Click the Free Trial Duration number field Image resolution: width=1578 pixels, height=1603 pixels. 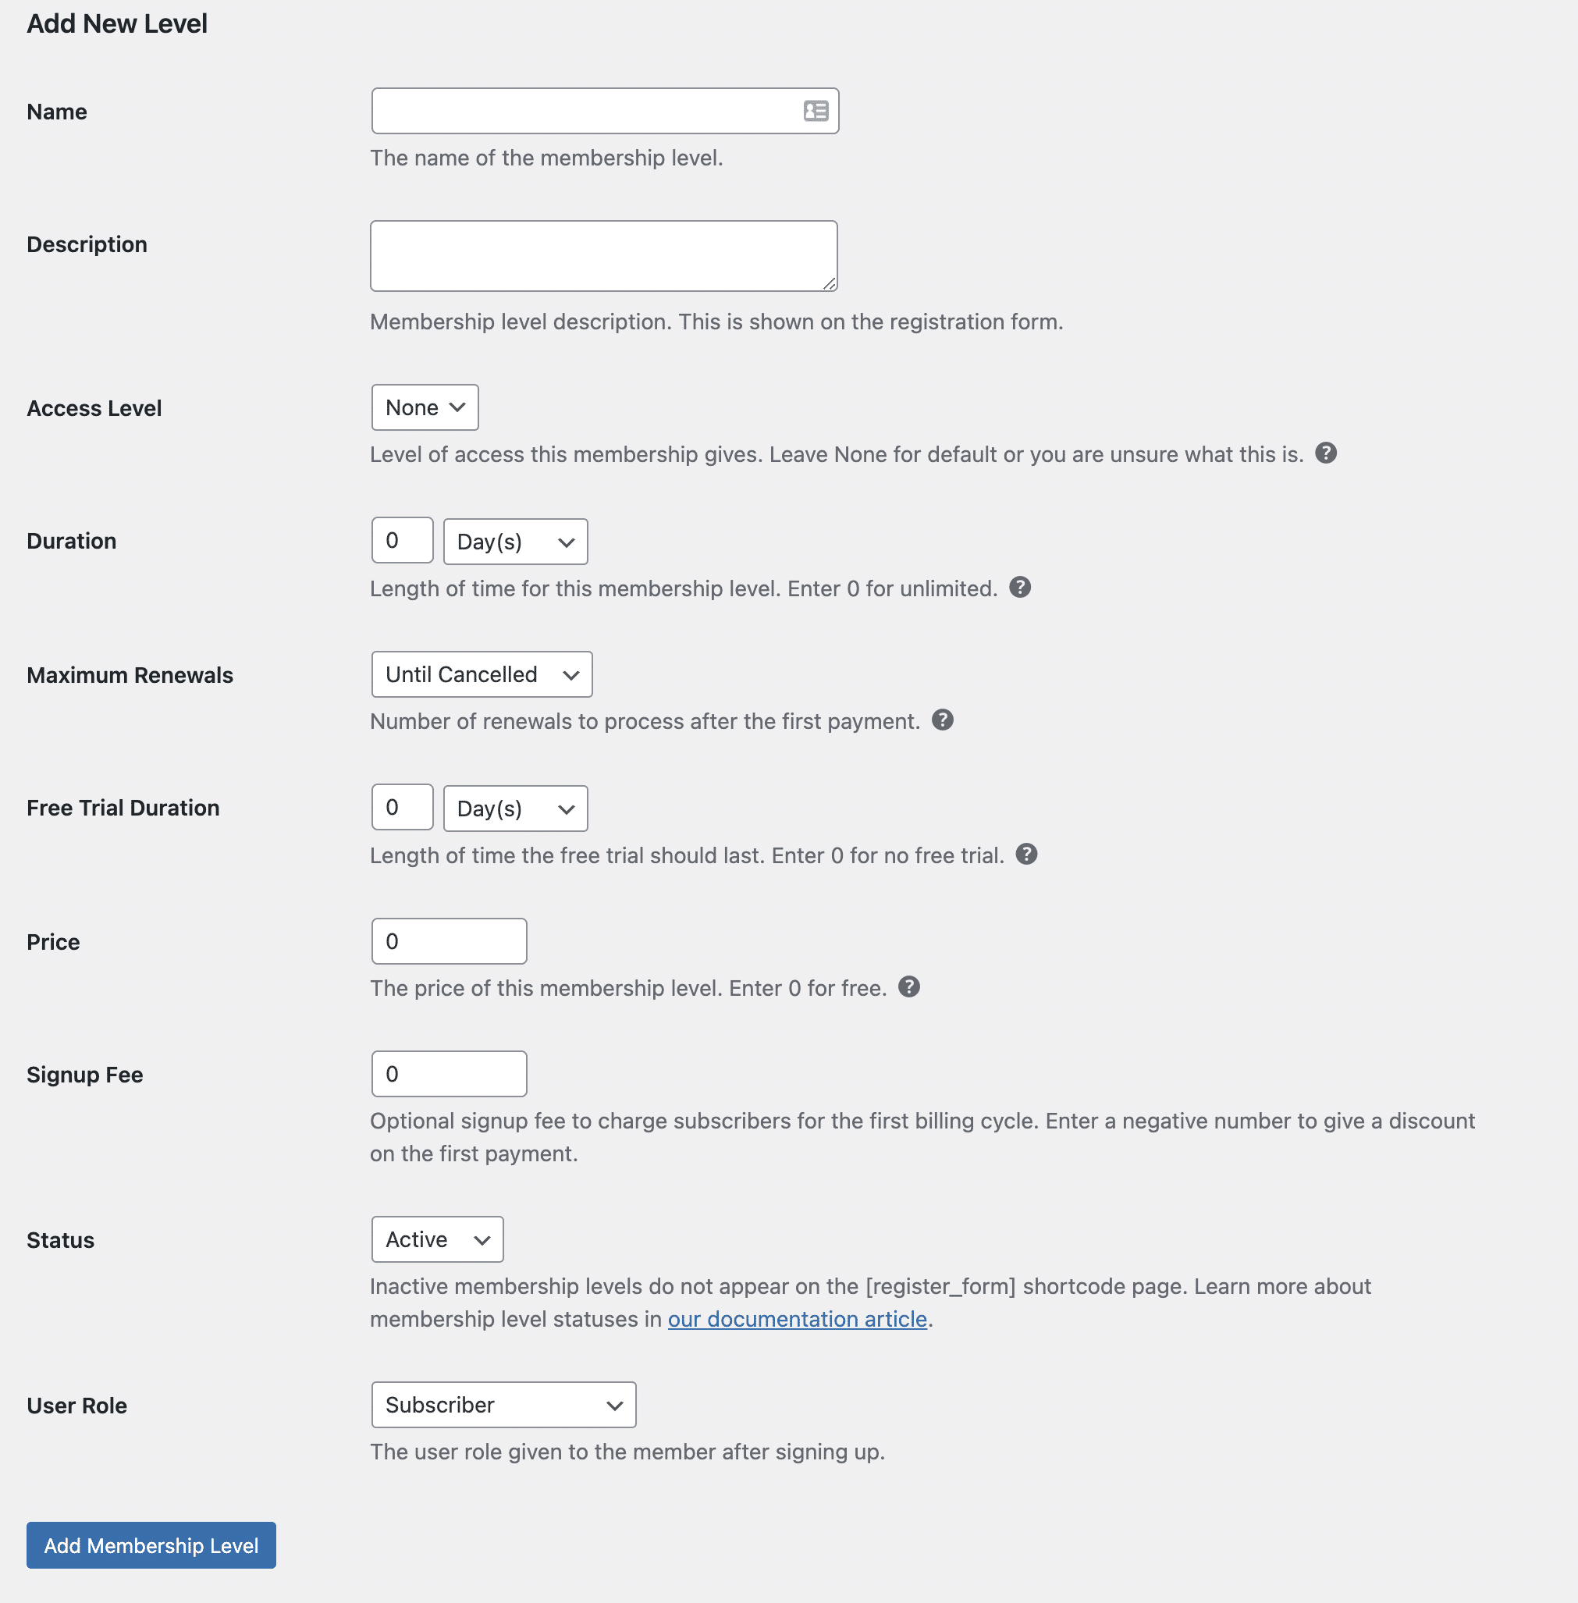point(402,808)
